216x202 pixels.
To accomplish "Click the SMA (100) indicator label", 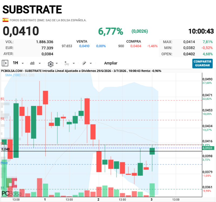I will click(x=12, y=75).
